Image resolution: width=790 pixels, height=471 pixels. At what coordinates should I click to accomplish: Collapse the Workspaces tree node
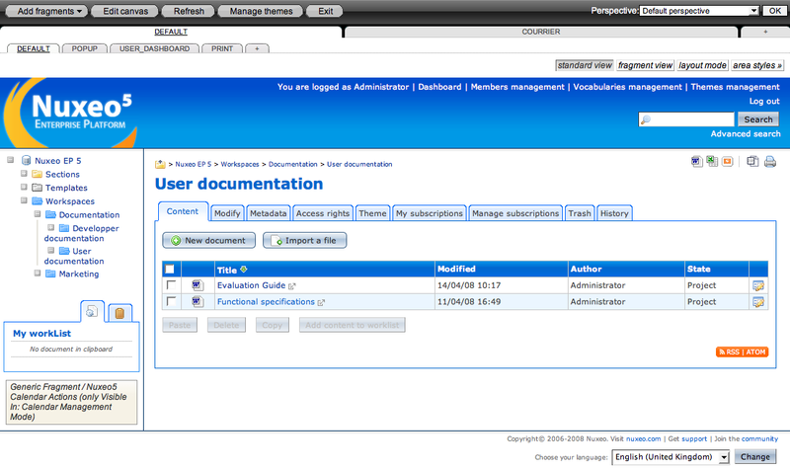pyautogui.click(x=24, y=200)
